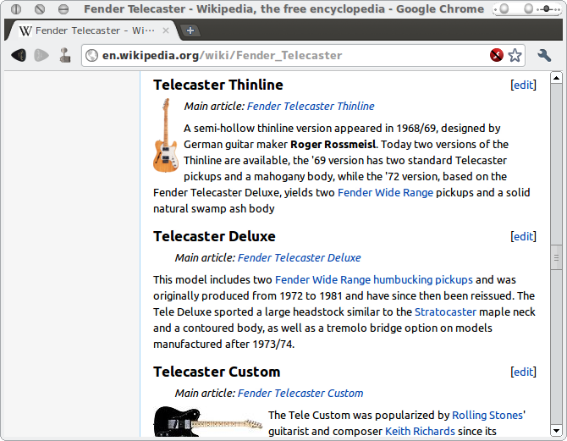The width and height of the screenshot is (567, 441).
Task: Click the title bar volume-knob slider control
Action: pyautogui.click(x=547, y=9)
